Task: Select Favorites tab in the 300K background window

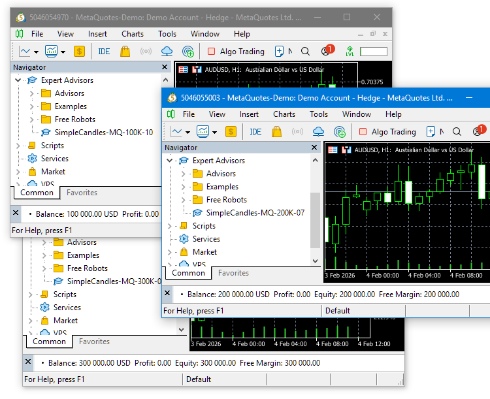Action: (94, 341)
